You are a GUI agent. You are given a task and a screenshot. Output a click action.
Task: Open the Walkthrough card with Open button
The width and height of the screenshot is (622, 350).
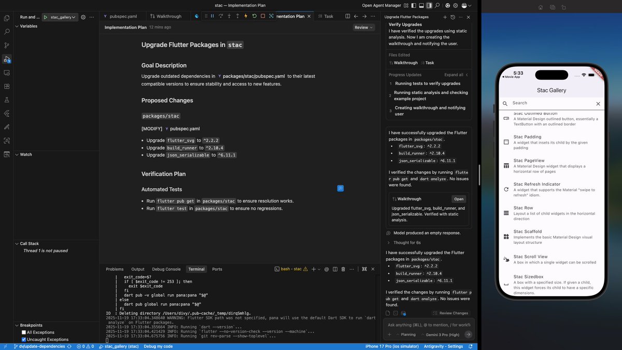pos(459,199)
